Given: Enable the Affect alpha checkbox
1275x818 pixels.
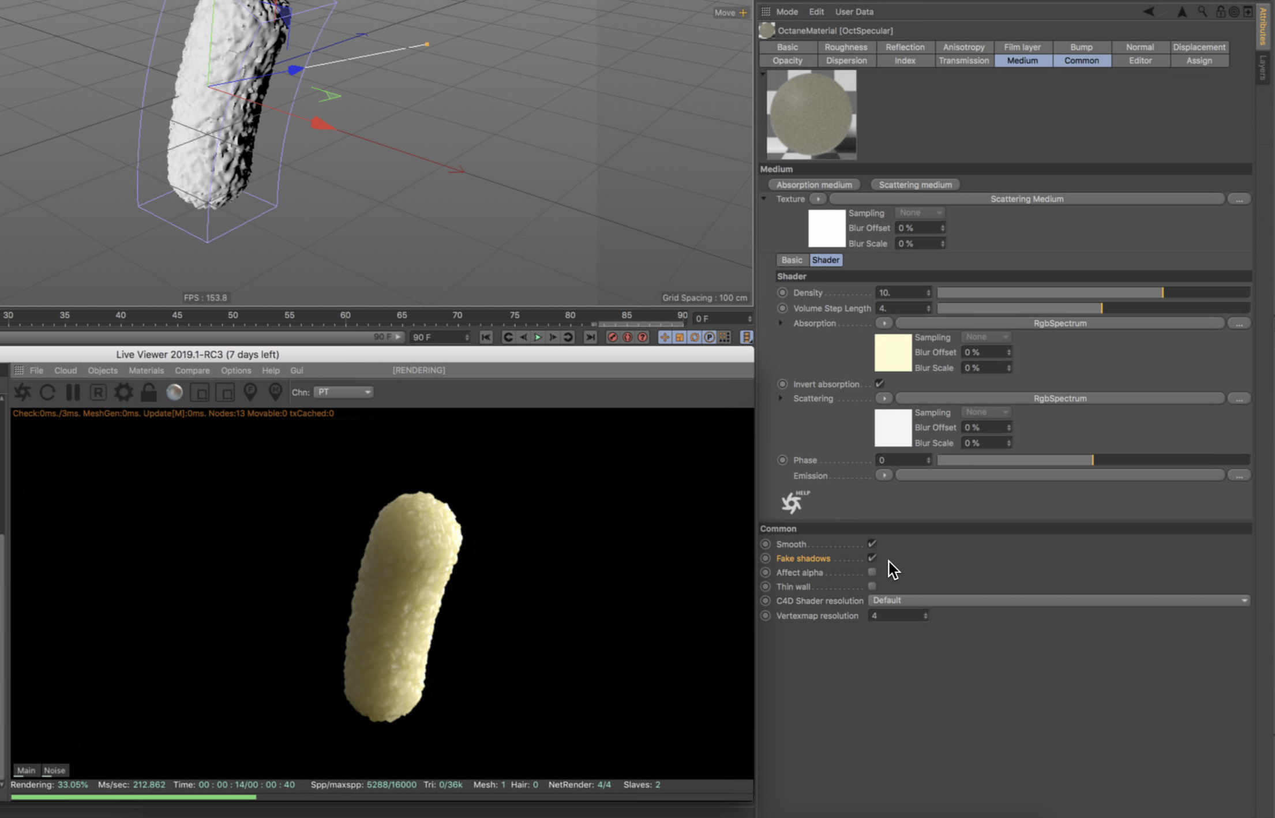Looking at the screenshot, I should point(872,572).
